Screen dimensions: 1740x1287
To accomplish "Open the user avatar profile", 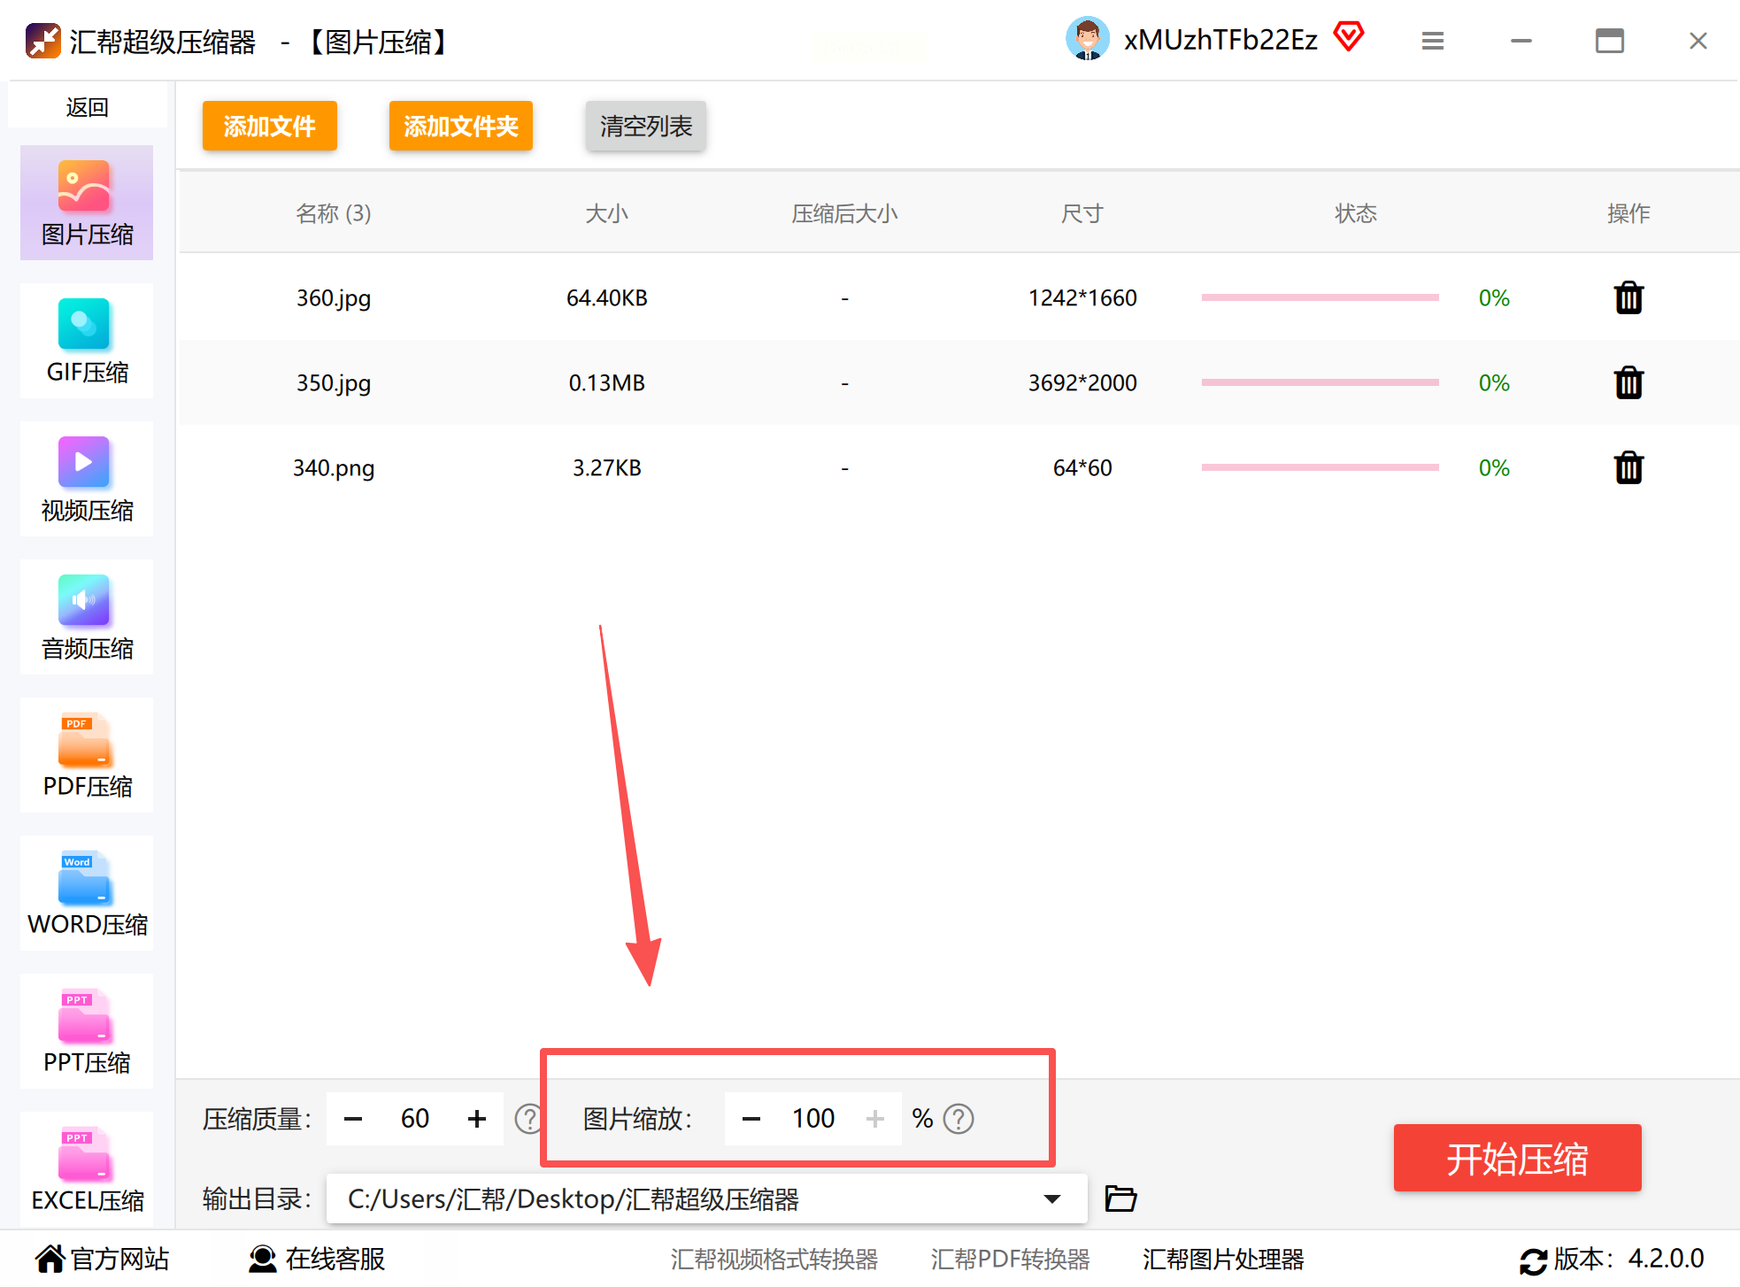I will point(1087,39).
